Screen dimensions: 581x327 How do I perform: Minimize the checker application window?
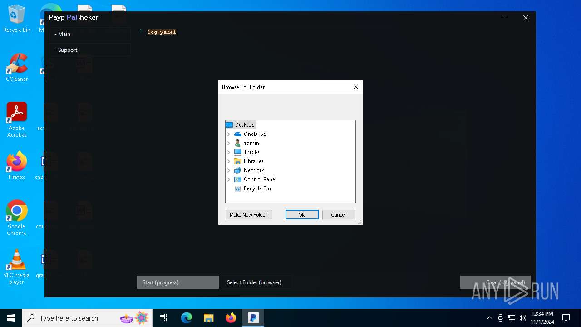tap(505, 18)
